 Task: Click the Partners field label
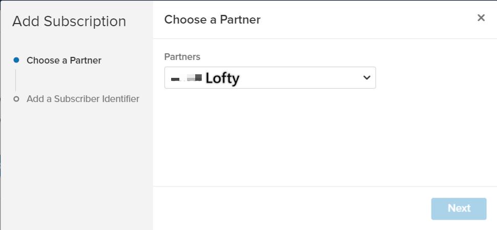(x=182, y=57)
